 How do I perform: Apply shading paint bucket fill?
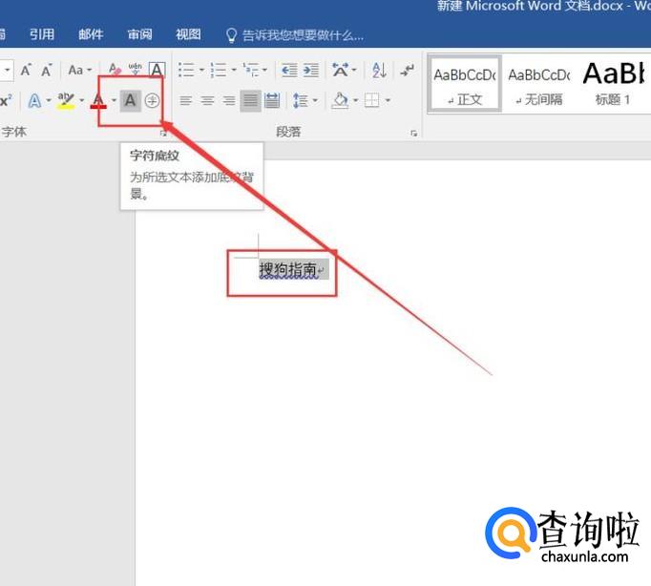pyautogui.click(x=340, y=100)
